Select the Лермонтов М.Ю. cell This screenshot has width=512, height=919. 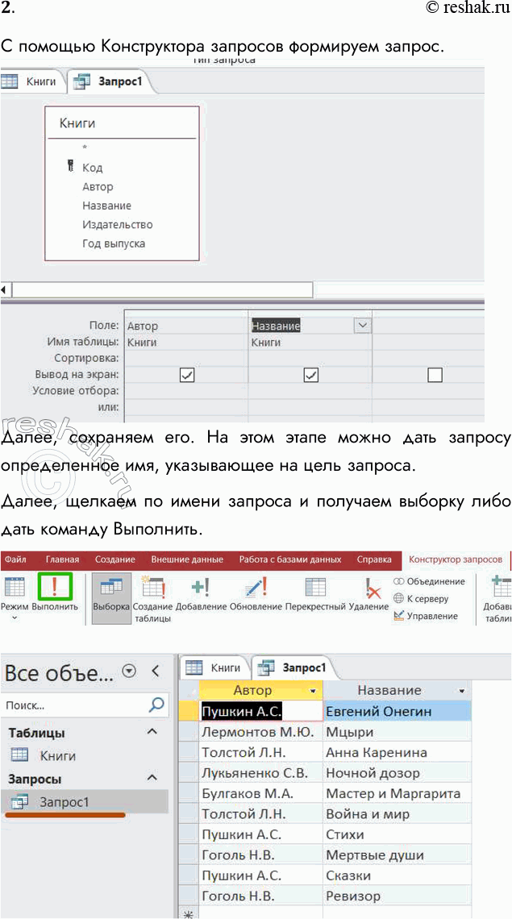[x=261, y=732]
